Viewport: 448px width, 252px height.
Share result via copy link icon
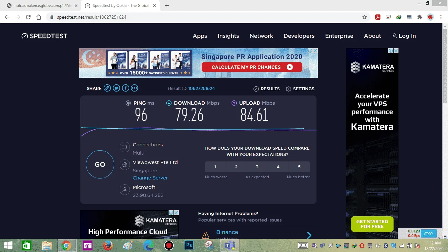[107, 88]
